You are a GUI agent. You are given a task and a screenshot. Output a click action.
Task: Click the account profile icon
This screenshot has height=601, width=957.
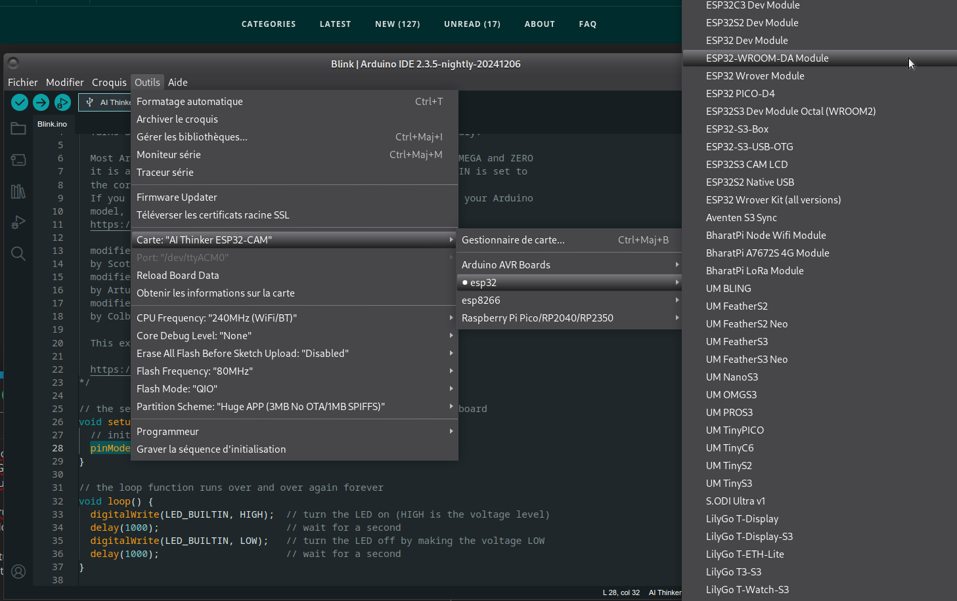pos(18,571)
